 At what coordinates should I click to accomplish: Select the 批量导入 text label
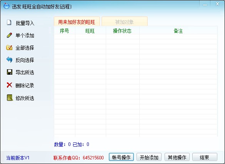[x=25, y=23]
